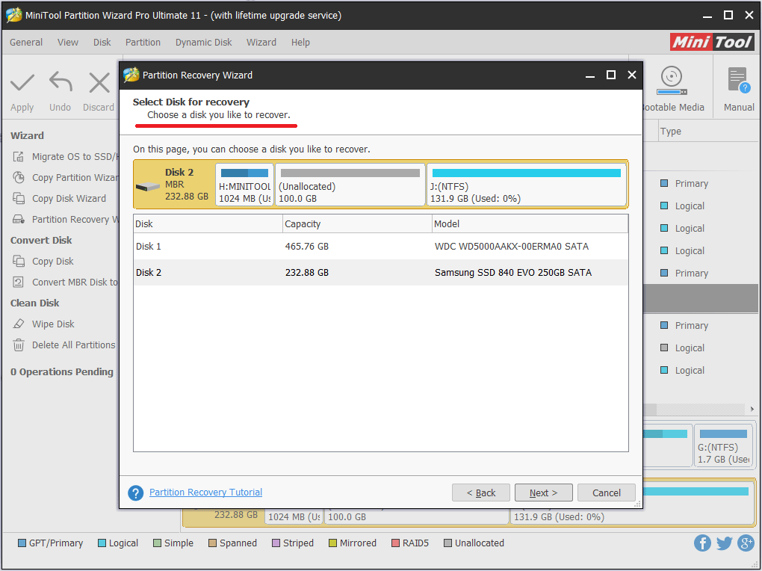Click the Wipe Disk label
Screen dimensions: 762x571
pyautogui.click(x=53, y=324)
